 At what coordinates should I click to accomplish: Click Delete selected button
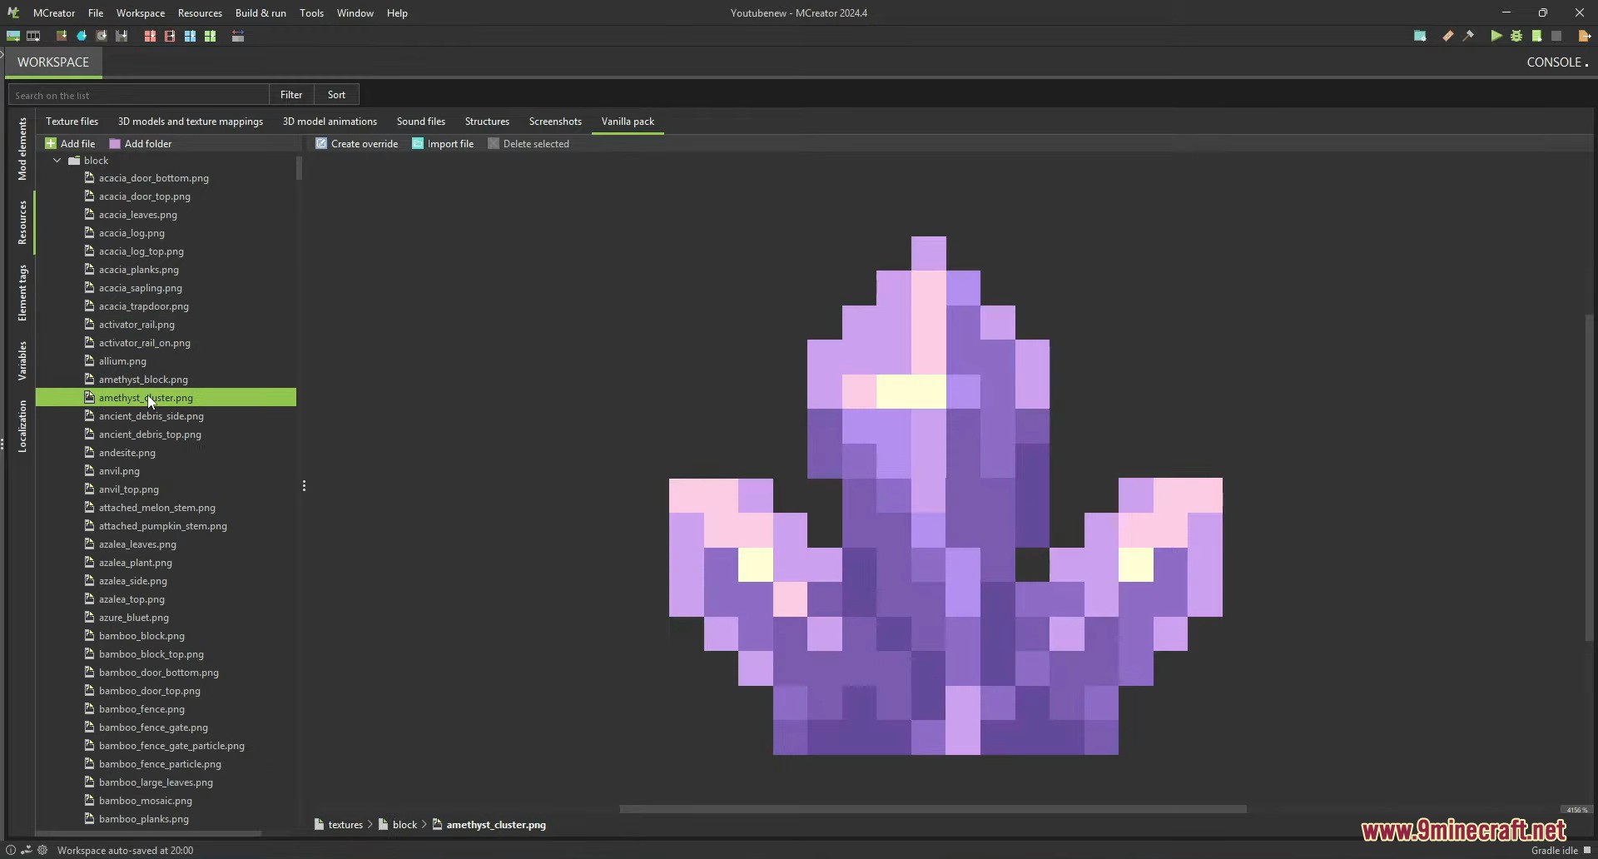click(529, 144)
